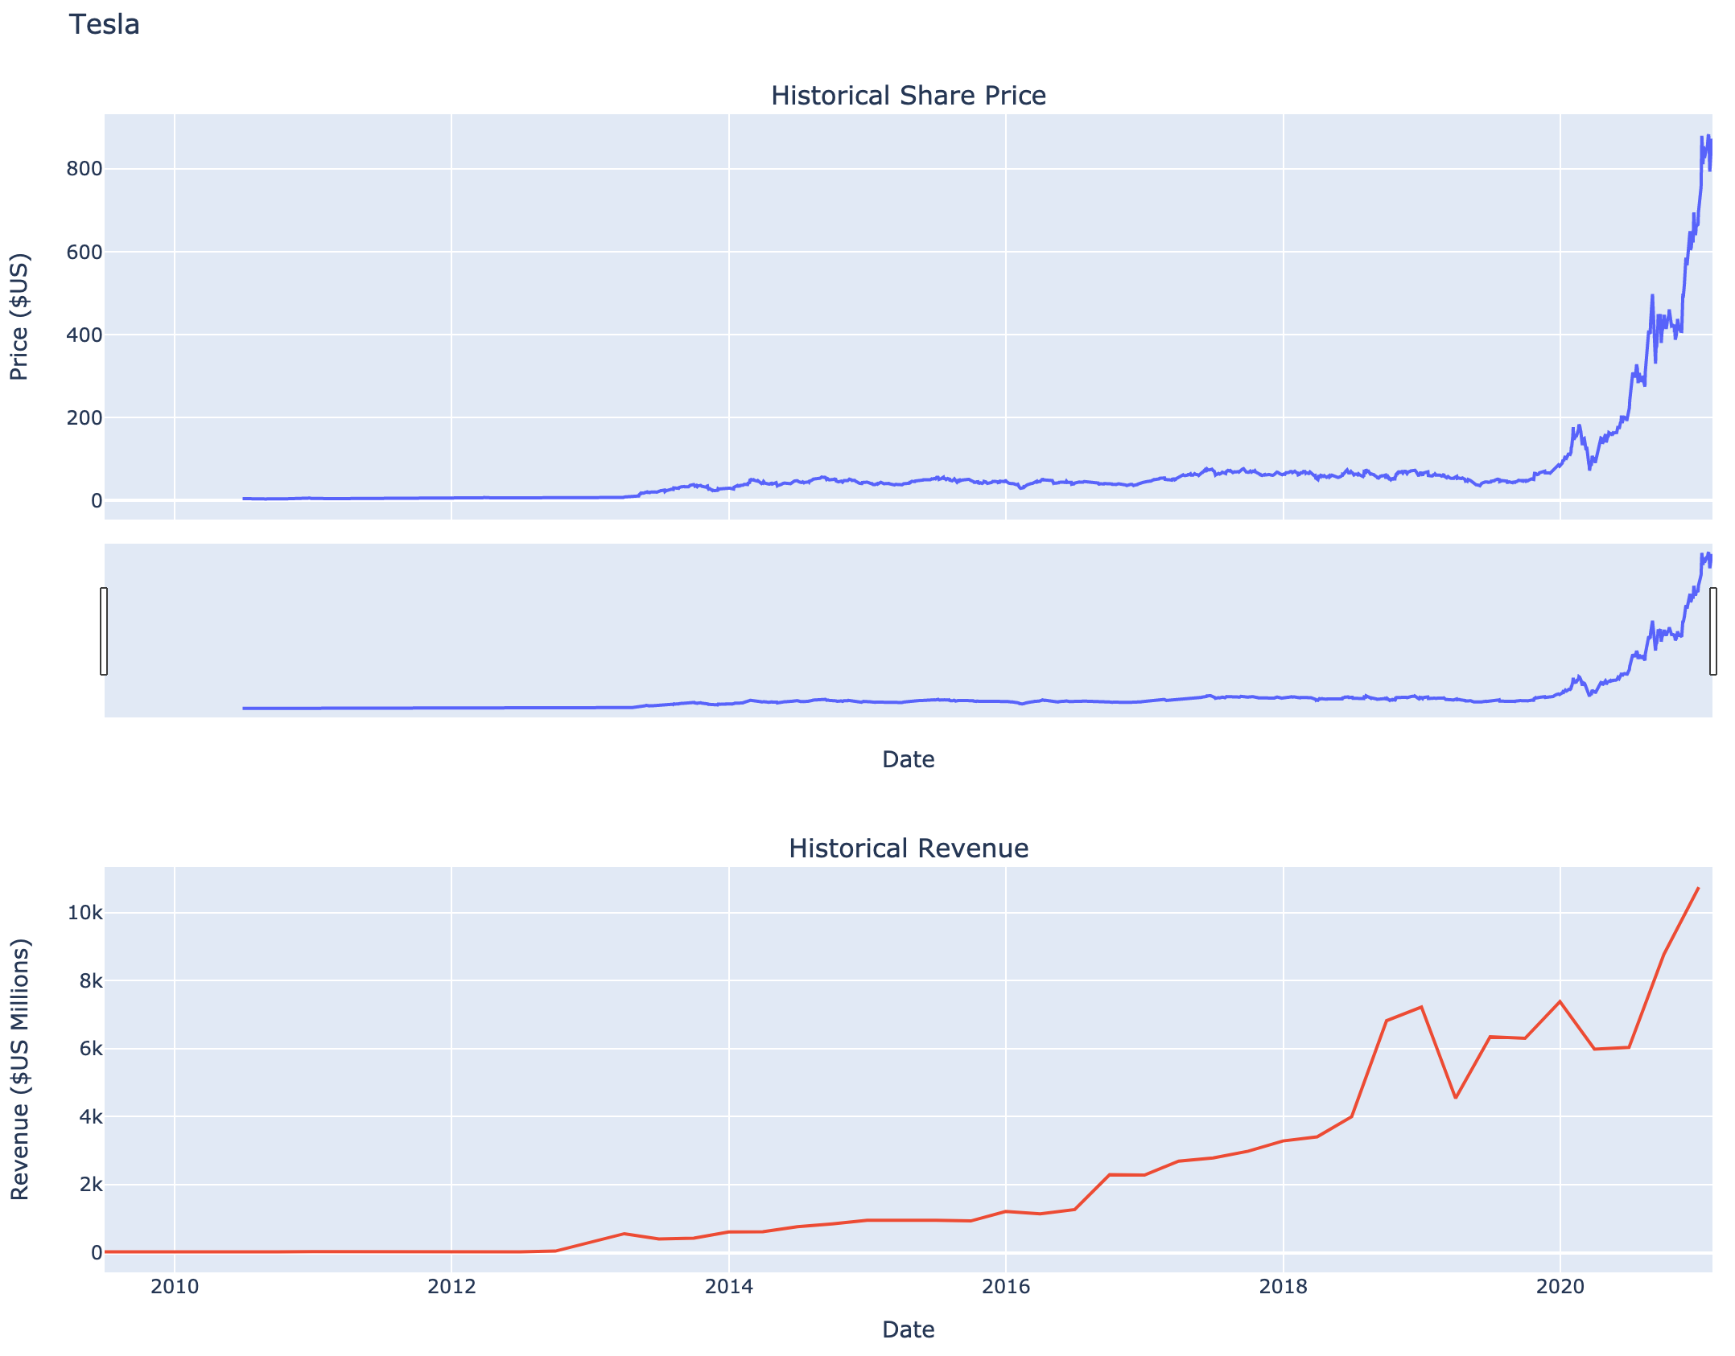Click the 'Date' label under the revenue chart

pyautogui.click(x=909, y=1329)
